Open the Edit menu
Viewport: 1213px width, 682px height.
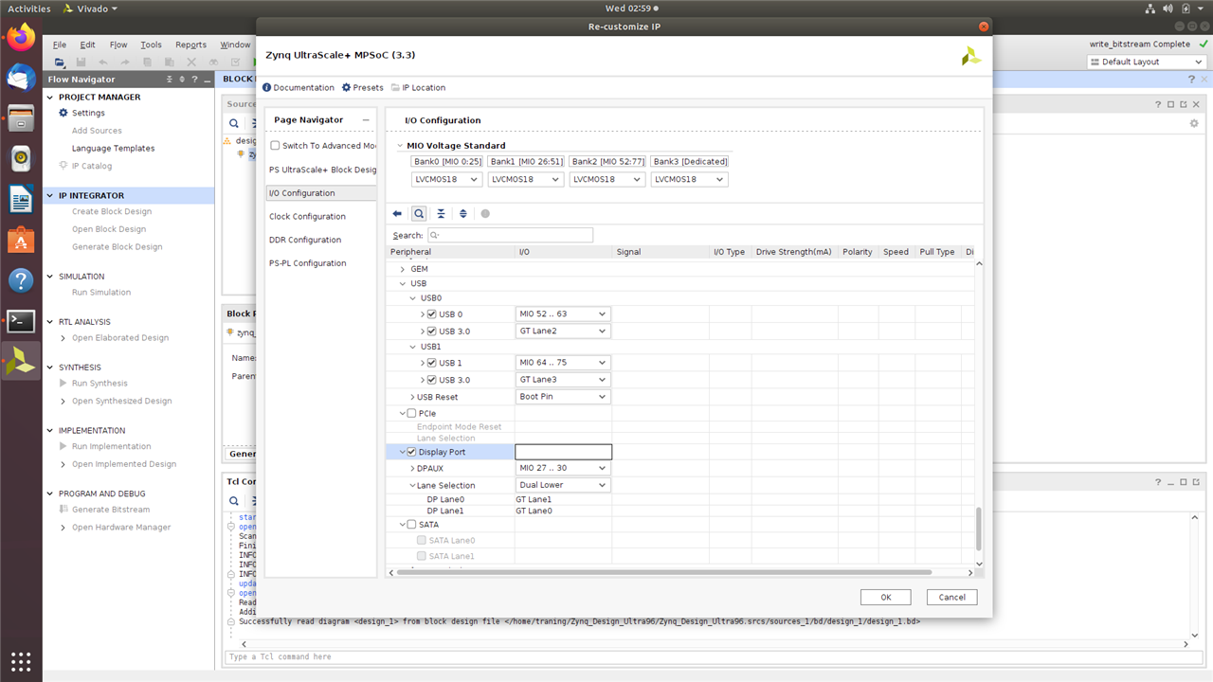point(87,45)
